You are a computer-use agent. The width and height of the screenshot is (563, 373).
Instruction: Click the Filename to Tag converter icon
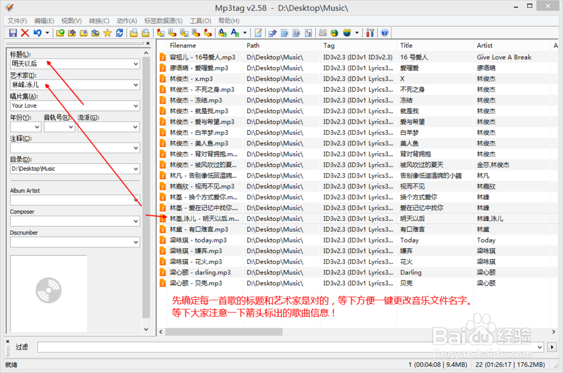pos(172,33)
